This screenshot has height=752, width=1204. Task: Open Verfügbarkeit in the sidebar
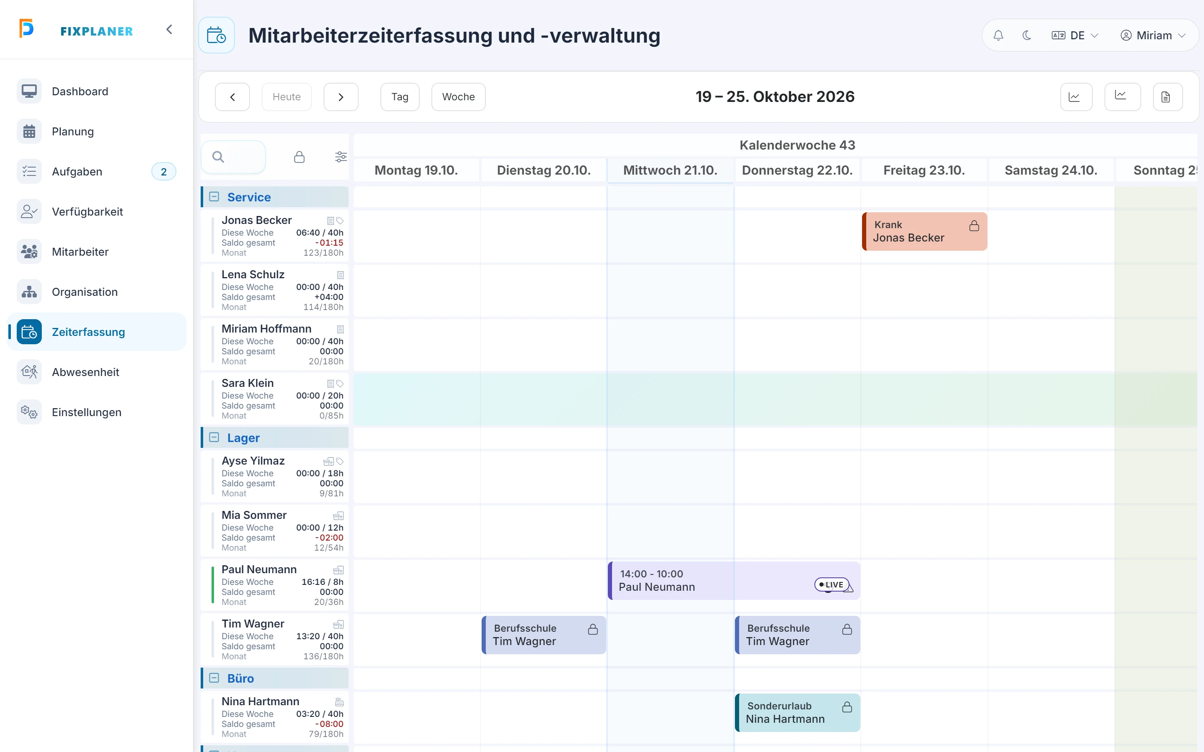point(97,212)
